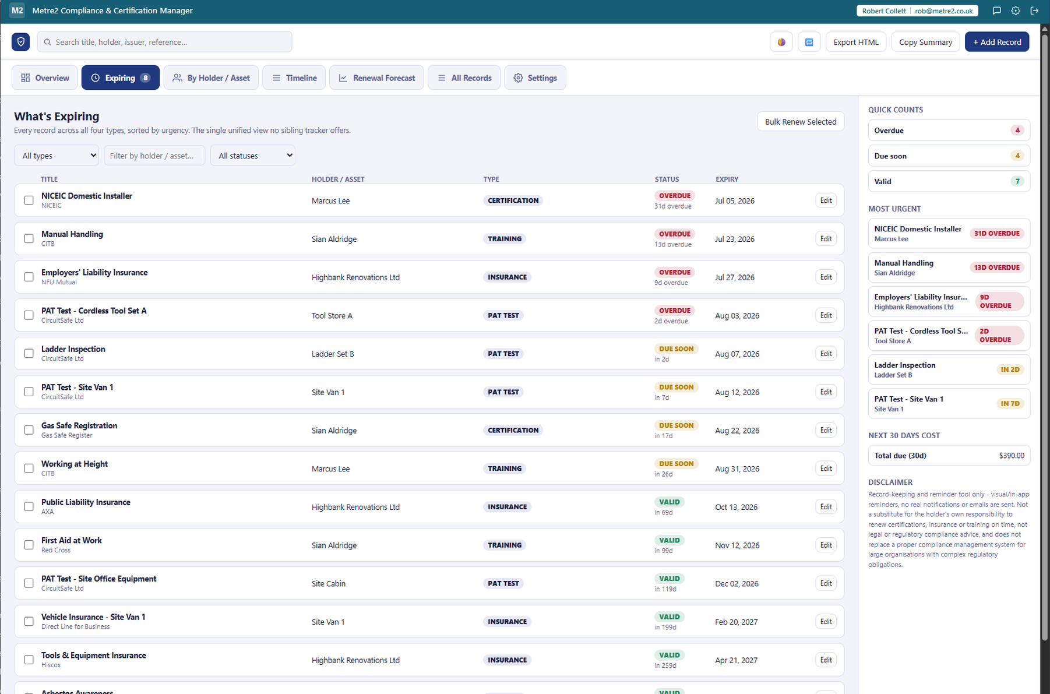Click the Filter by holder / asset field
This screenshot has width=1050, height=694.
point(154,156)
